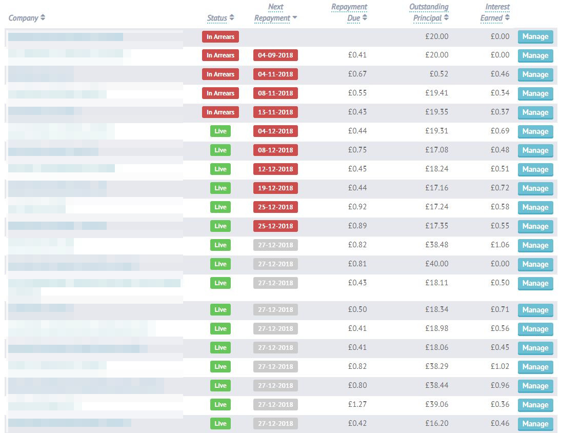
Task: Select the £18.24 outstanding principal value
Action: (x=436, y=169)
